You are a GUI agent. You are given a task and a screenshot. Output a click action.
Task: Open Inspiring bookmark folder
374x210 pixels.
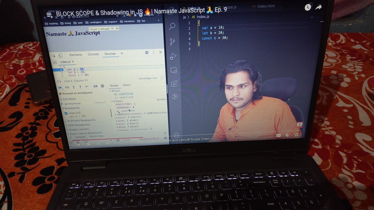pos(51,24)
